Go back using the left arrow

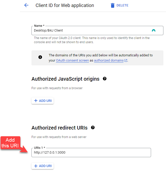coord(26,5)
